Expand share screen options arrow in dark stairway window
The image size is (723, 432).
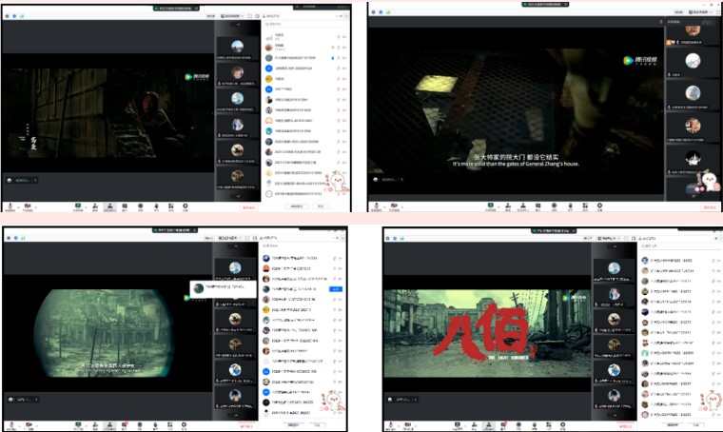86,207
